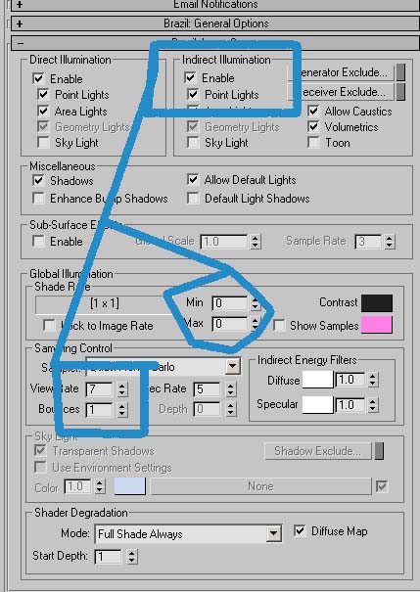
Task: Open the Contrast black color swatch
Action: click(x=377, y=302)
